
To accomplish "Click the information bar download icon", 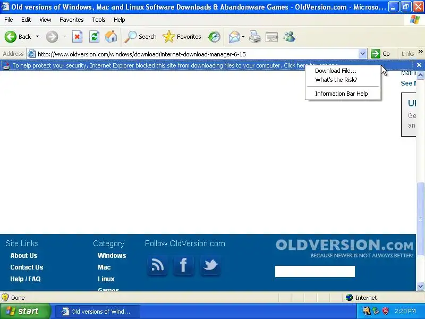I will [x=6, y=65].
